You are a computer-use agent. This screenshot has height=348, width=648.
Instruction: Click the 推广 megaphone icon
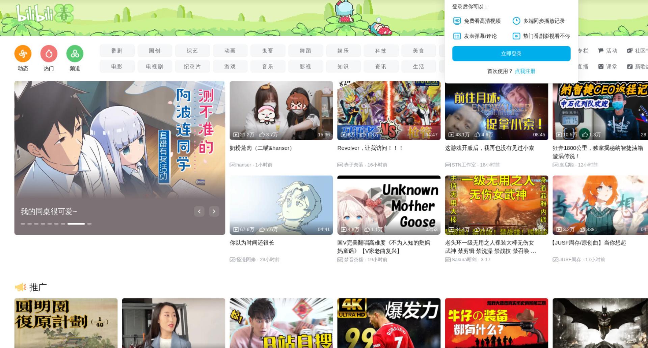tap(21, 287)
